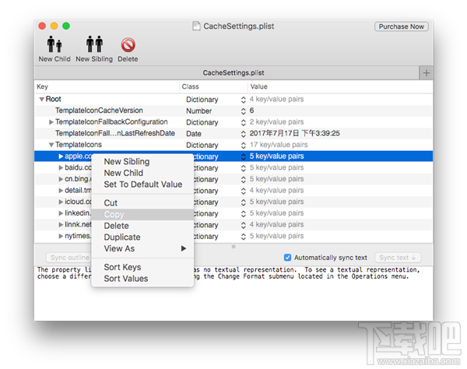467x369 pixels.
Task: Choose Copy from the context menu
Action: coord(142,214)
